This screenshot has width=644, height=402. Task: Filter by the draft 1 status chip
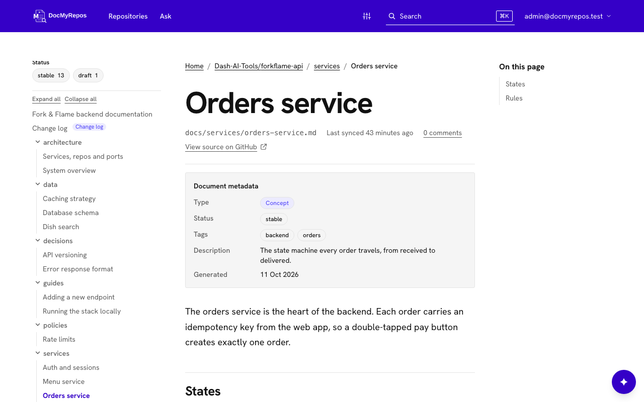point(88,75)
